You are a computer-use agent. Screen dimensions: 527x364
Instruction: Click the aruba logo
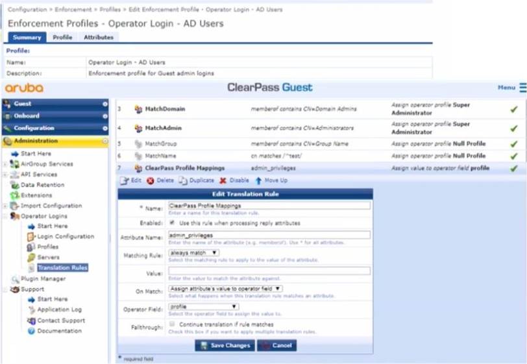(x=24, y=88)
